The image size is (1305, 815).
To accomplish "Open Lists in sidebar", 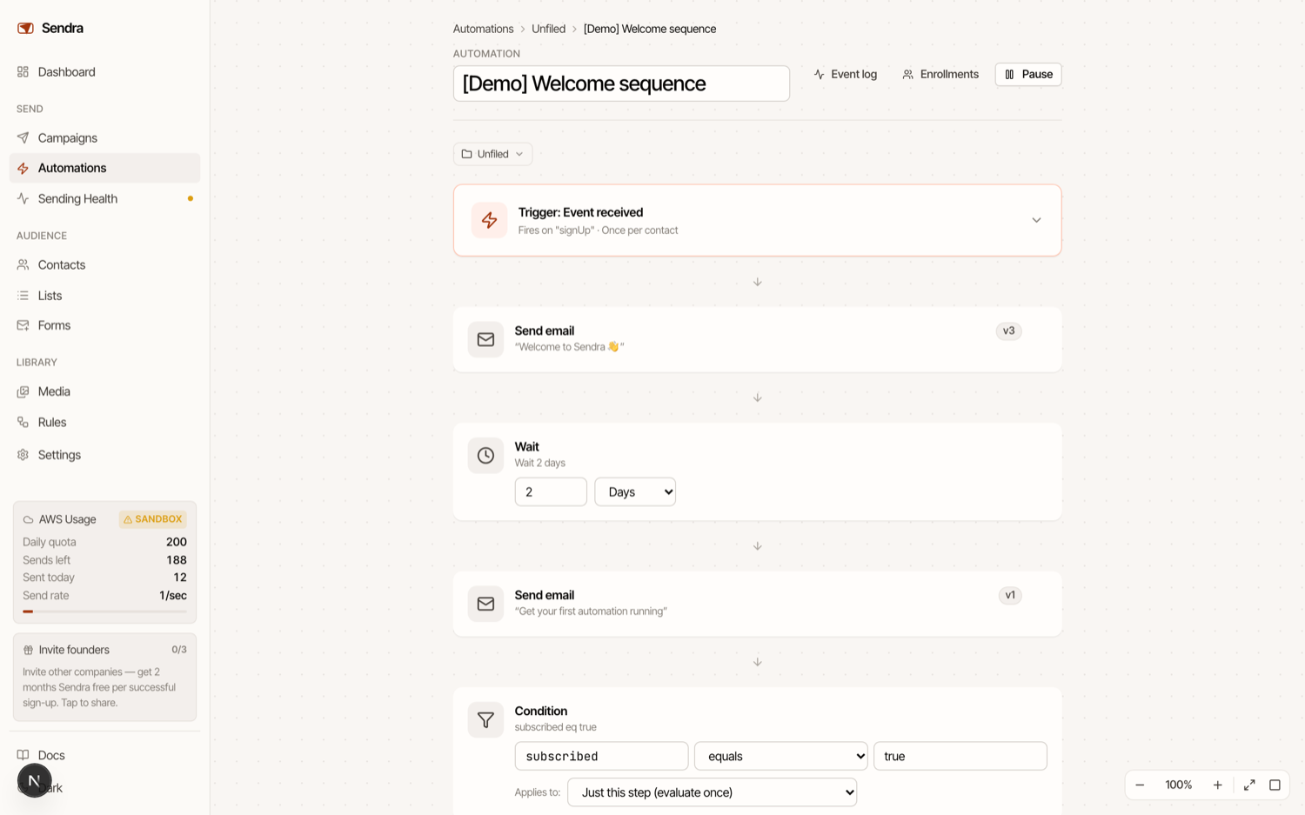I will click(104, 296).
